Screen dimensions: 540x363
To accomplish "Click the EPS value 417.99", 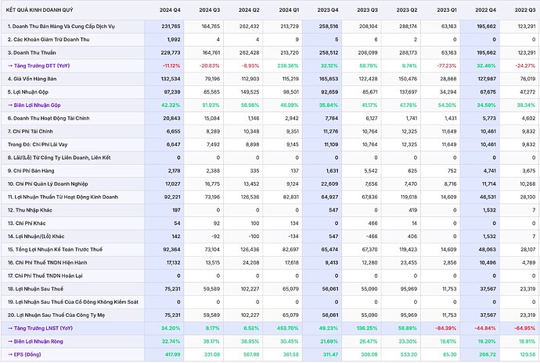I will coord(169,354).
